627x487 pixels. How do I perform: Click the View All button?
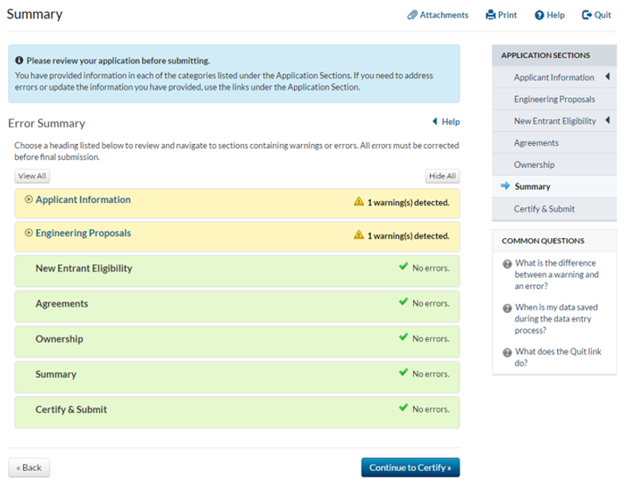pos(32,176)
